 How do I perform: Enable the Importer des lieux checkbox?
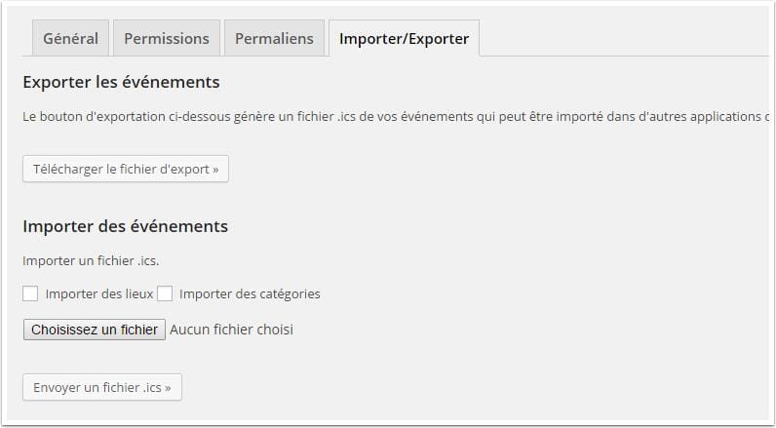(30, 293)
